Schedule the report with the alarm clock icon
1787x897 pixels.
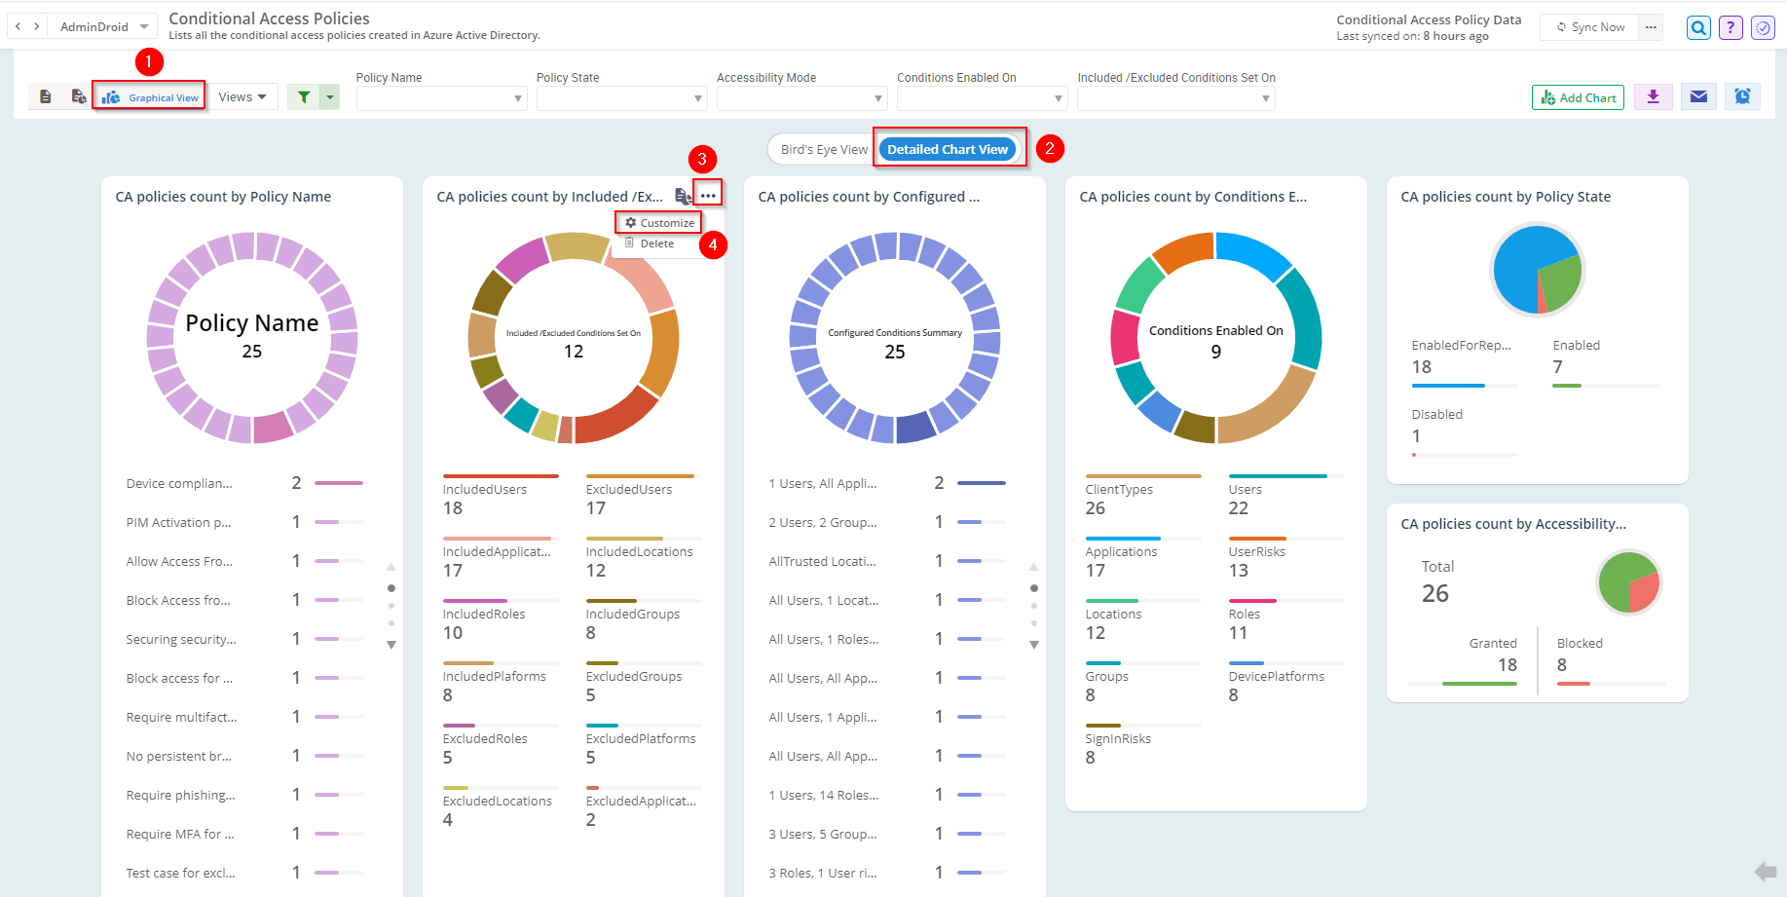pyautogui.click(x=1742, y=96)
